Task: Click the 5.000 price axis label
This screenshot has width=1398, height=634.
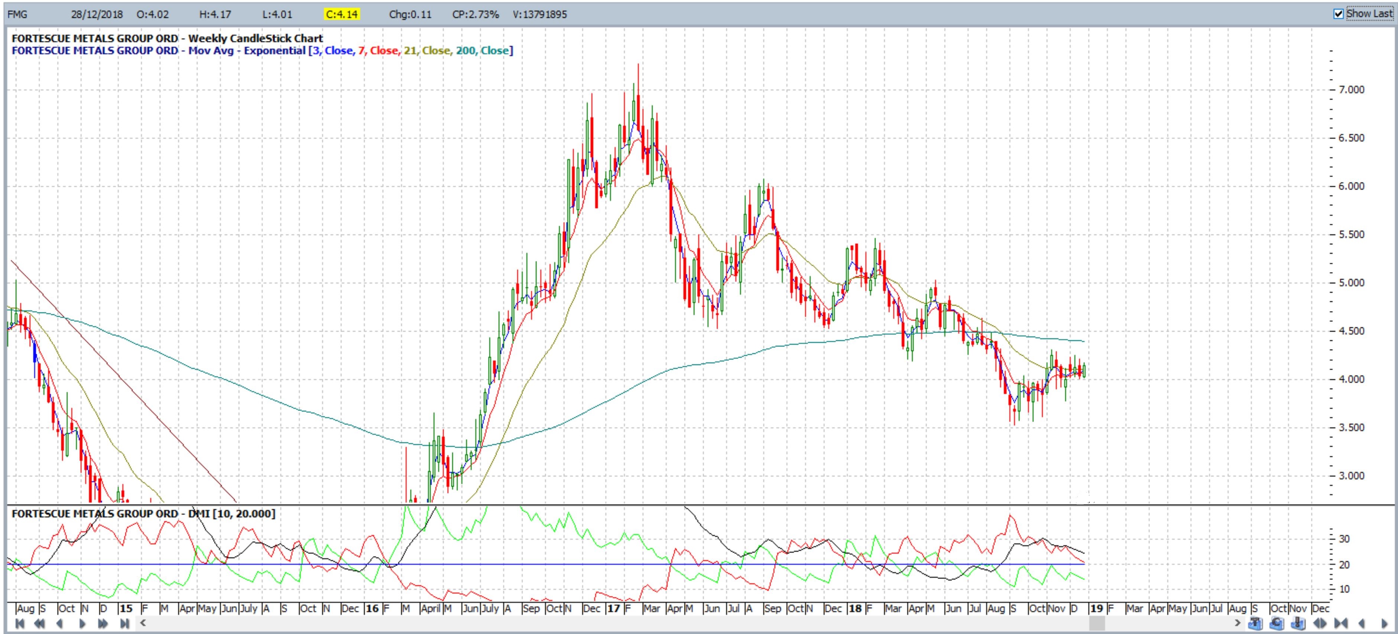Action: 1351,283
